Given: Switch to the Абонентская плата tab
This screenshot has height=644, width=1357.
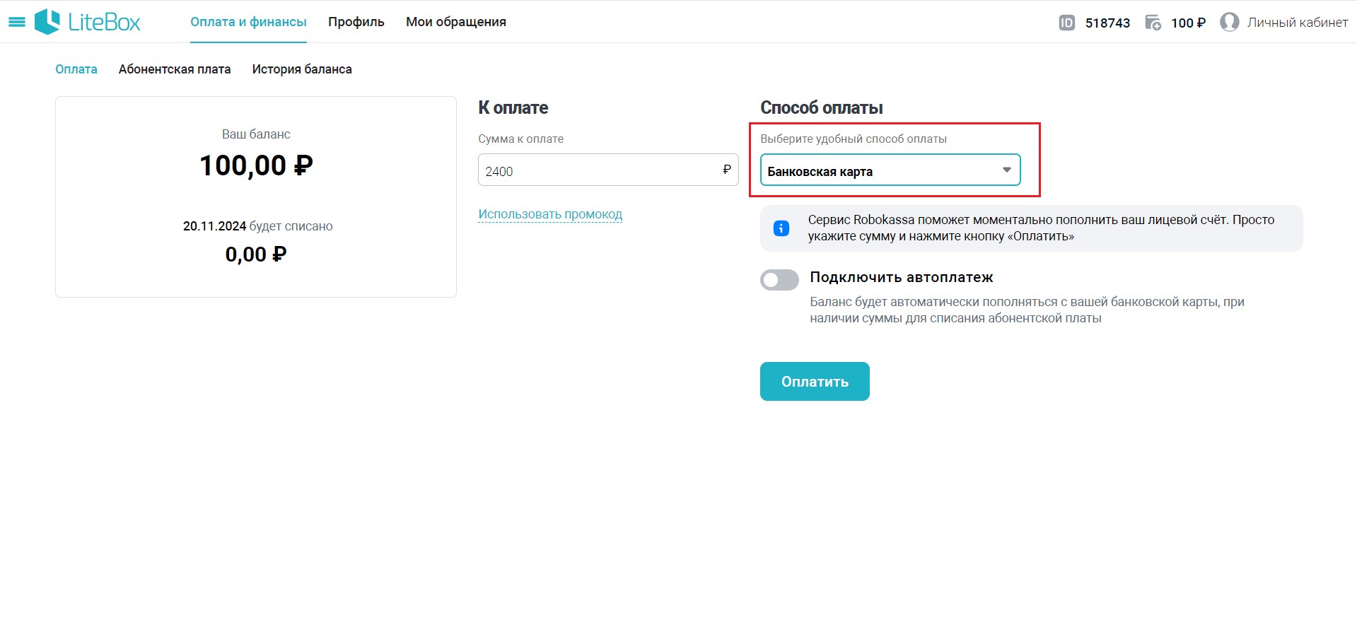Looking at the screenshot, I should click(x=175, y=69).
